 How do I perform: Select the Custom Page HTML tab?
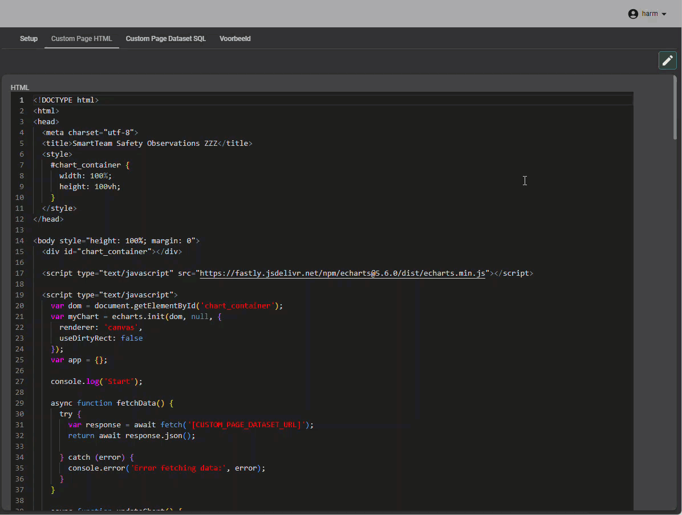tap(82, 39)
